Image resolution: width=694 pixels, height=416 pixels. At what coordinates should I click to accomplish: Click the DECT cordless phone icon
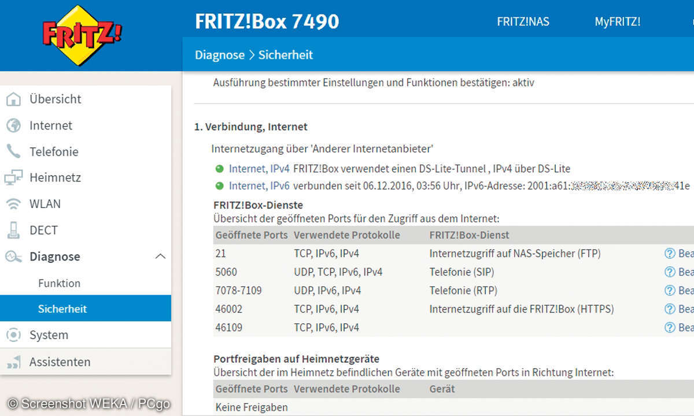[13, 230]
